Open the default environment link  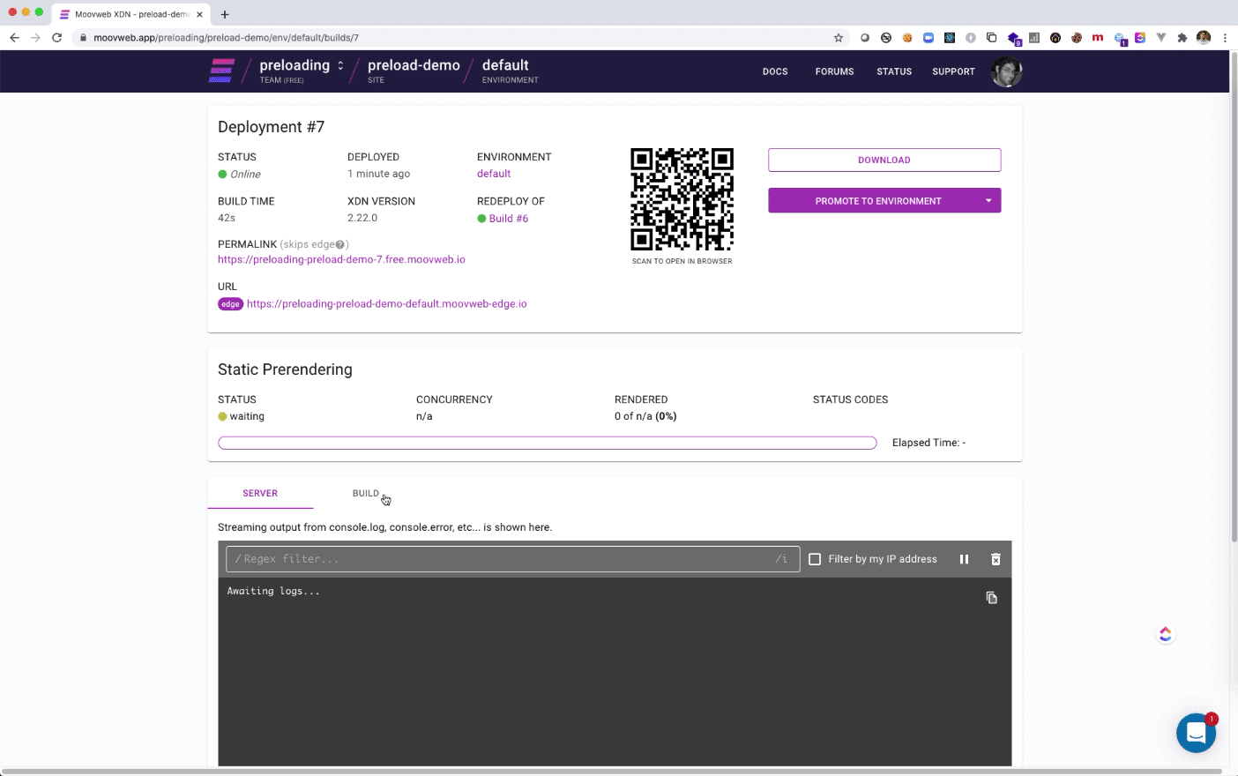click(x=494, y=174)
